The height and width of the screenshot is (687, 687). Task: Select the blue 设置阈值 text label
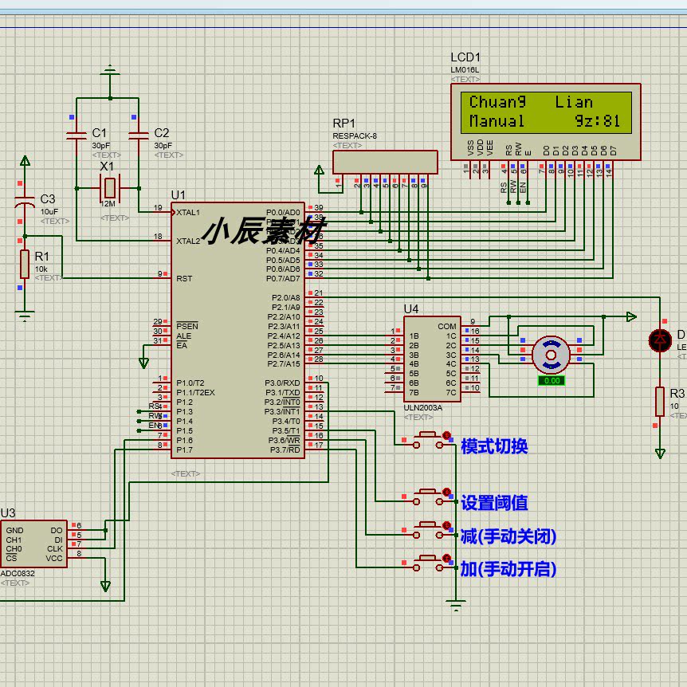click(494, 503)
